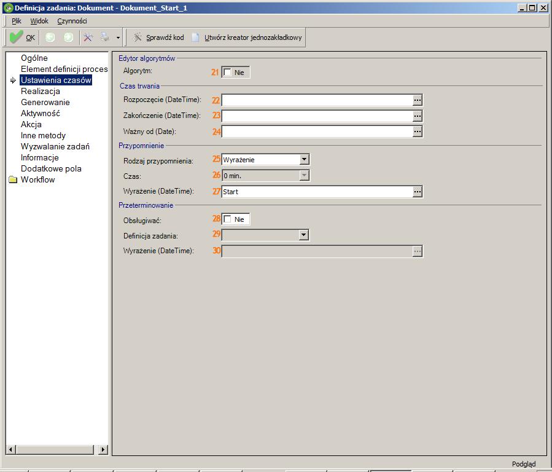Image resolution: width=552 pixels, height=472 pixels.
Task: Open Rodzaj przypomnienia dropdown
Action: tap(304, 160)
